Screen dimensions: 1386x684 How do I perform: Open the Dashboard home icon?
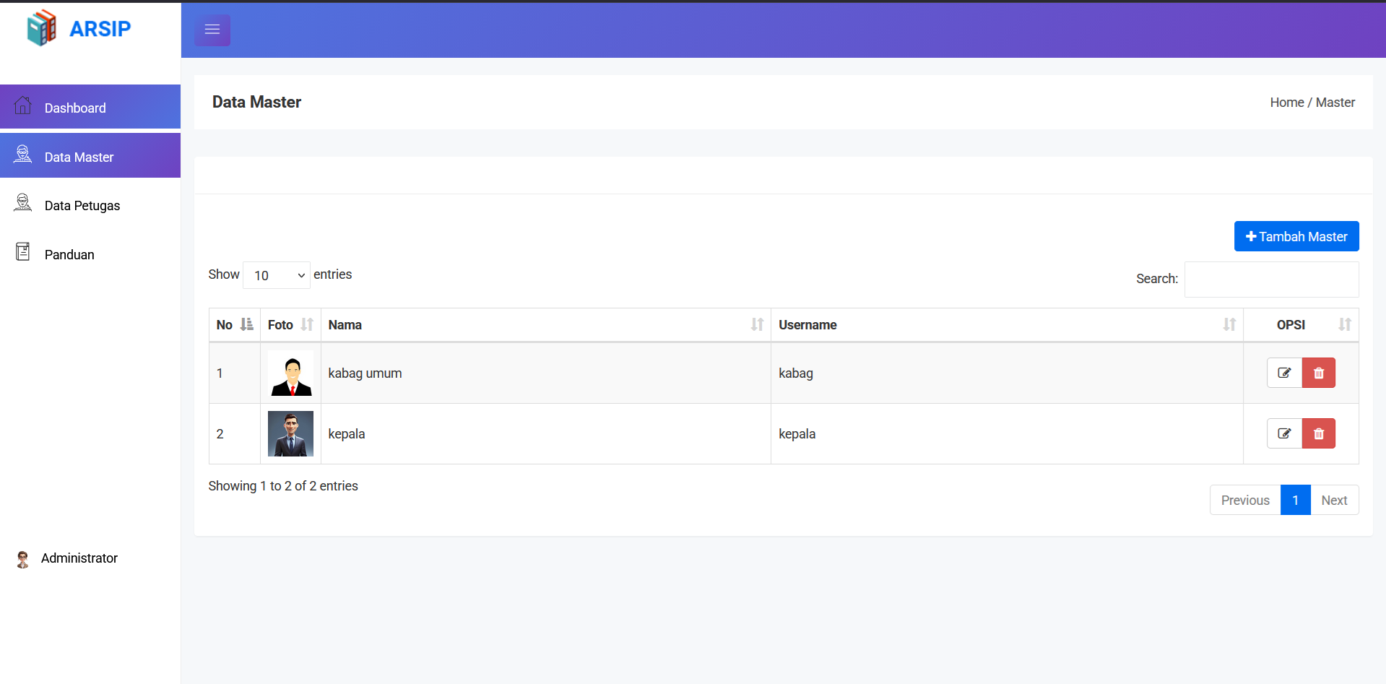point(23,105)
